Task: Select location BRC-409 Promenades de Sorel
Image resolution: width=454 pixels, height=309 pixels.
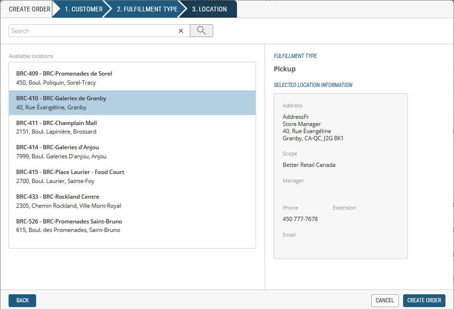Action: click(132, 78)
